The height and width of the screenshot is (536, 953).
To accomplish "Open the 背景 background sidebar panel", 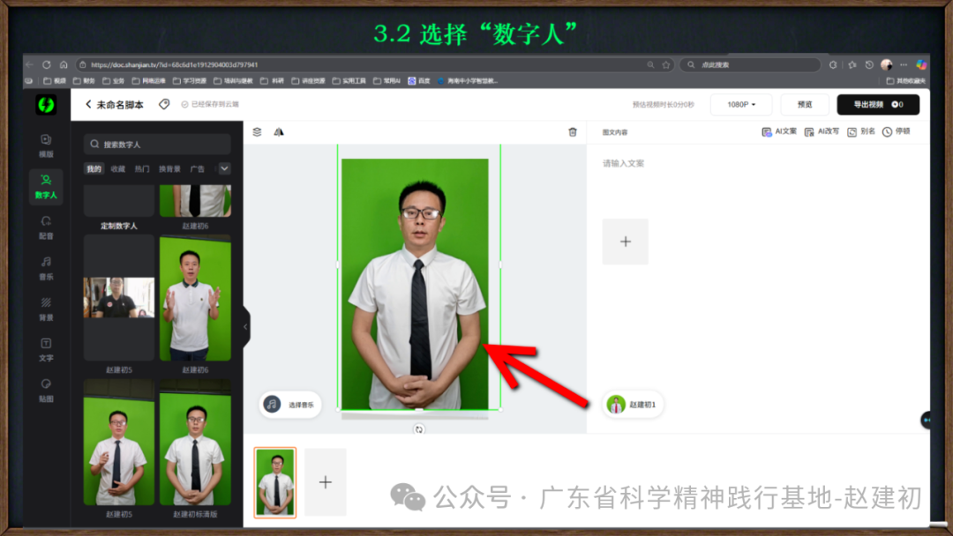I will tap(46, 308).
